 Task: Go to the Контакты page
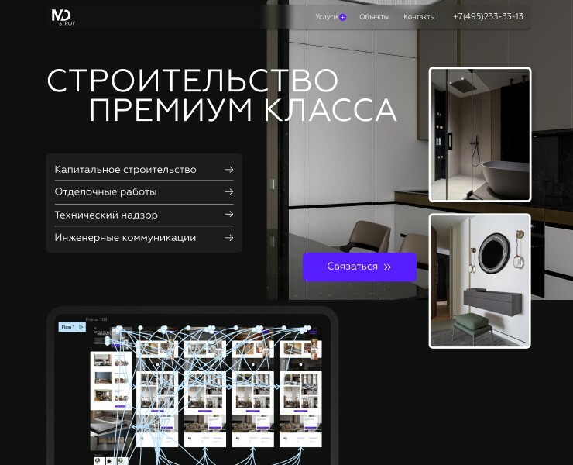coord(419,16)
